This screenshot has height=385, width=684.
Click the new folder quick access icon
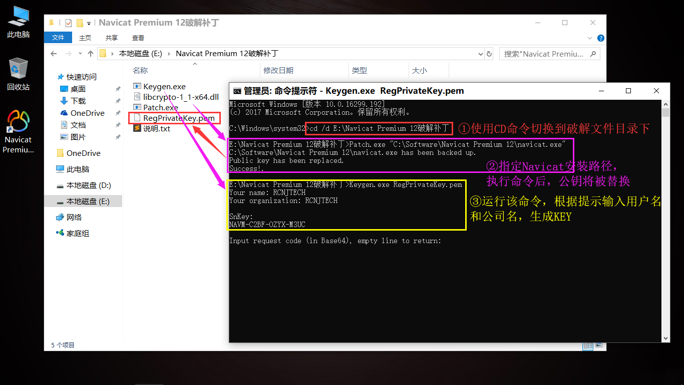click(x=79, y=23)
